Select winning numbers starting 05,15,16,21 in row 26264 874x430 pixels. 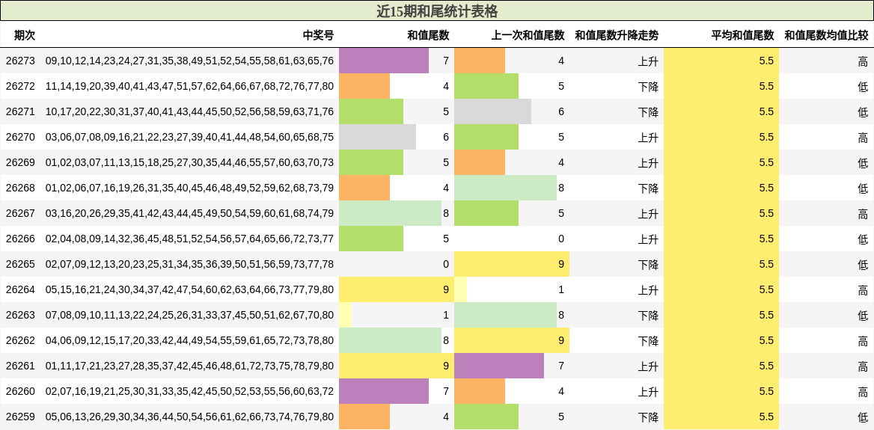pos(189,289)
